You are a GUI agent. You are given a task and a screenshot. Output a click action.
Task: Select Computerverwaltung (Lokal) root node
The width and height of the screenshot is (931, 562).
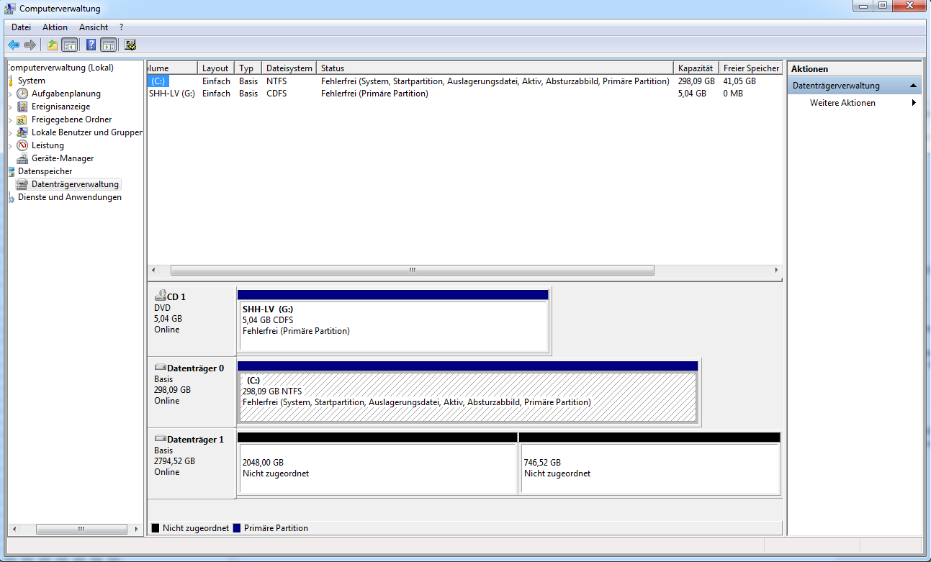tap(60, 68)
